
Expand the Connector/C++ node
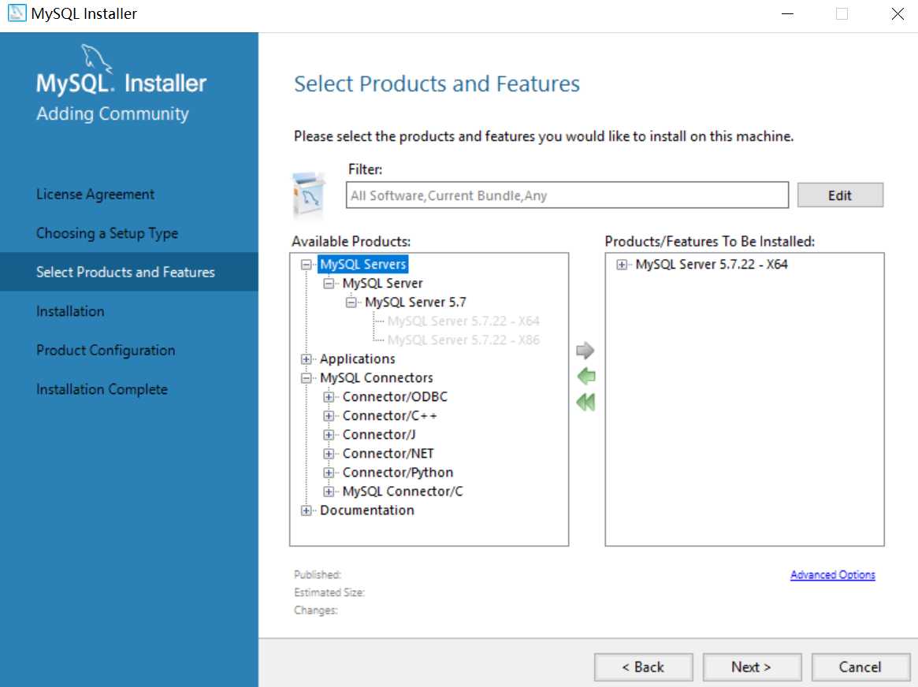click(329, 415)
